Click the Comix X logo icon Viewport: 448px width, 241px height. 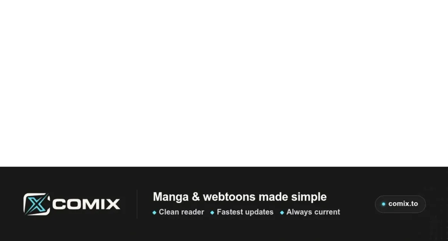point(37,204)
